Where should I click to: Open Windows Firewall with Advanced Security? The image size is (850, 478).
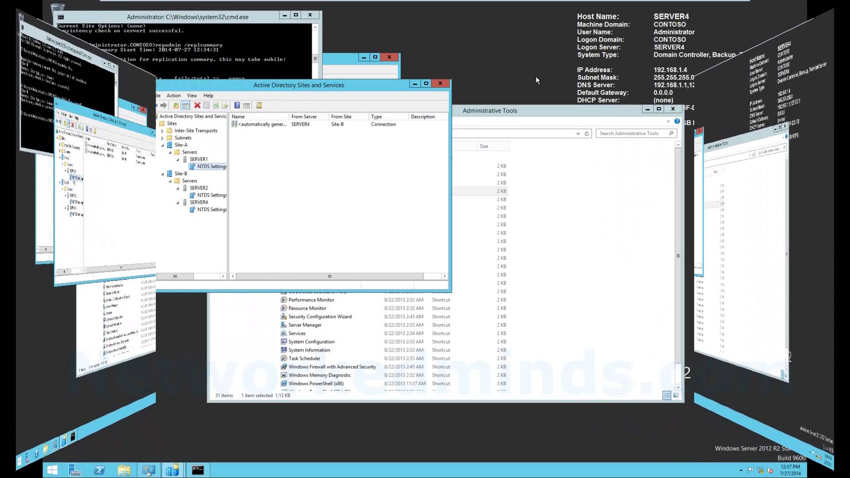(x=332, y=367)
